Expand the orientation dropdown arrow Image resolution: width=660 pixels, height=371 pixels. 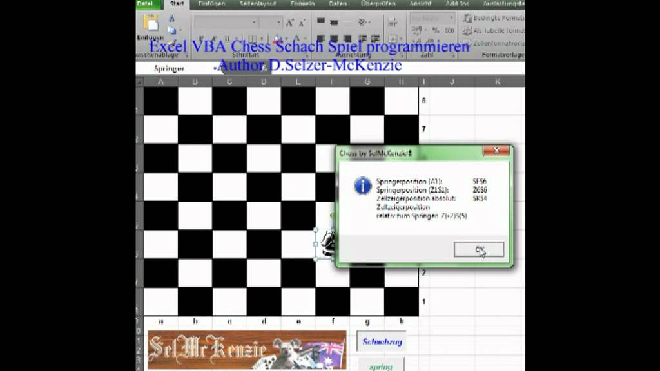click(x=369, y=22)
